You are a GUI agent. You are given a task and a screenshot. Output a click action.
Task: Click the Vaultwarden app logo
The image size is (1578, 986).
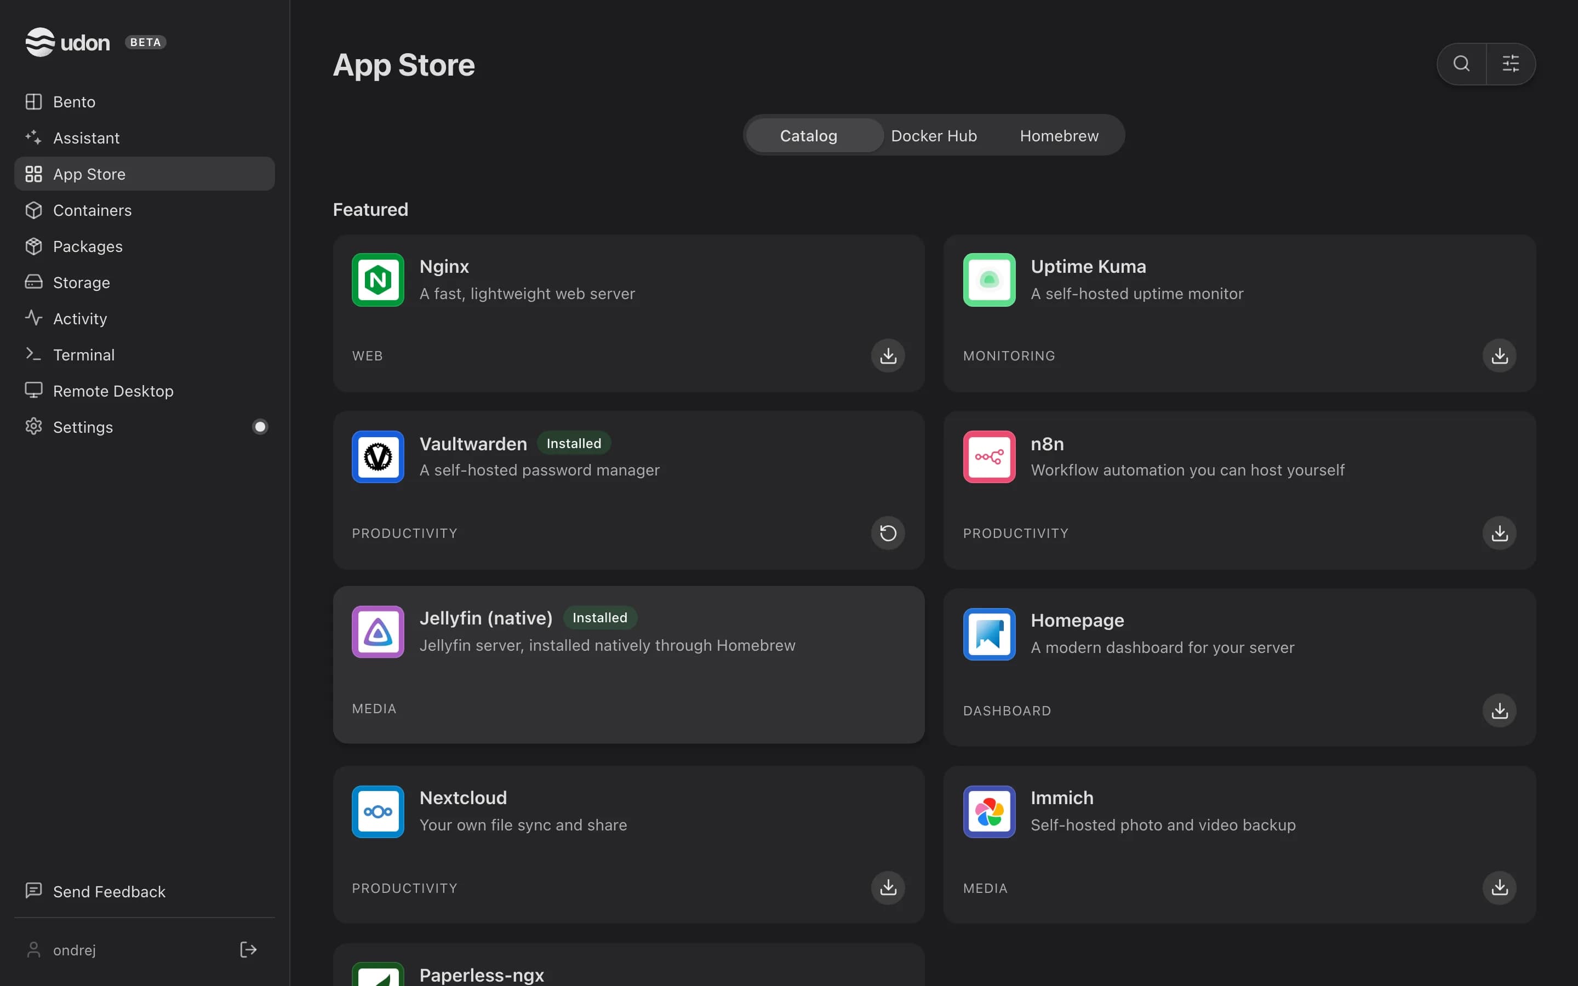click(x=378, y=456)
